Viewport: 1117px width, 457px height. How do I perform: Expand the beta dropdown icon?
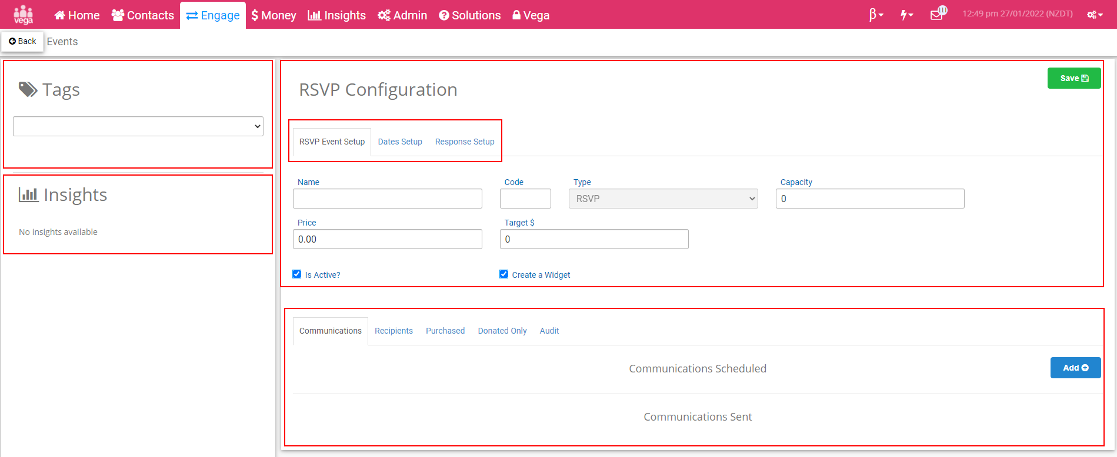pyautogui.click(x=876, y=15)
